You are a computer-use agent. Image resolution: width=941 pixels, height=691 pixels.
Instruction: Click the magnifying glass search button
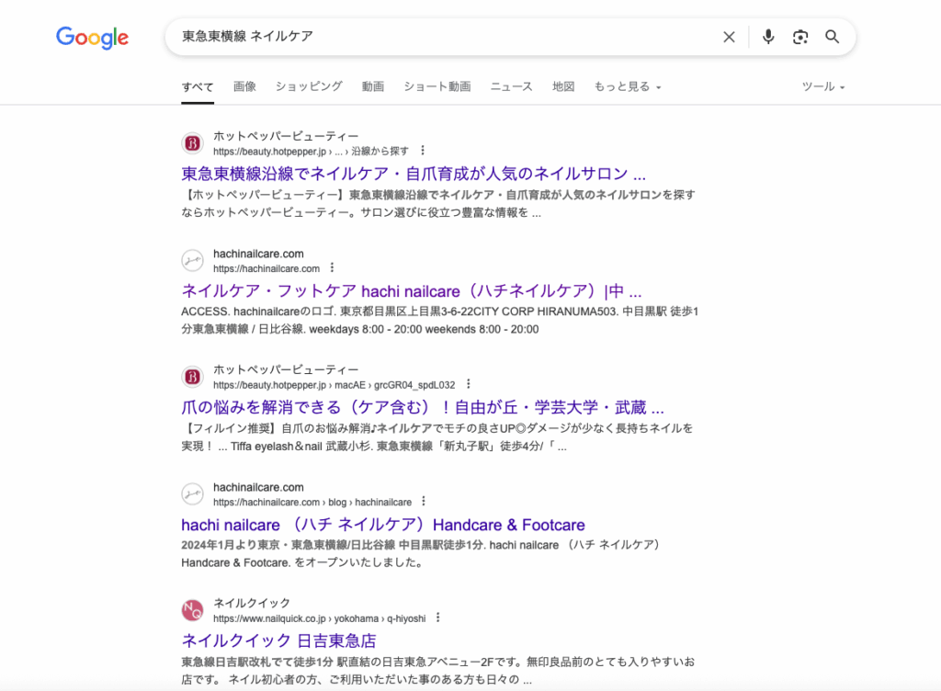click(x=833, y=37)
